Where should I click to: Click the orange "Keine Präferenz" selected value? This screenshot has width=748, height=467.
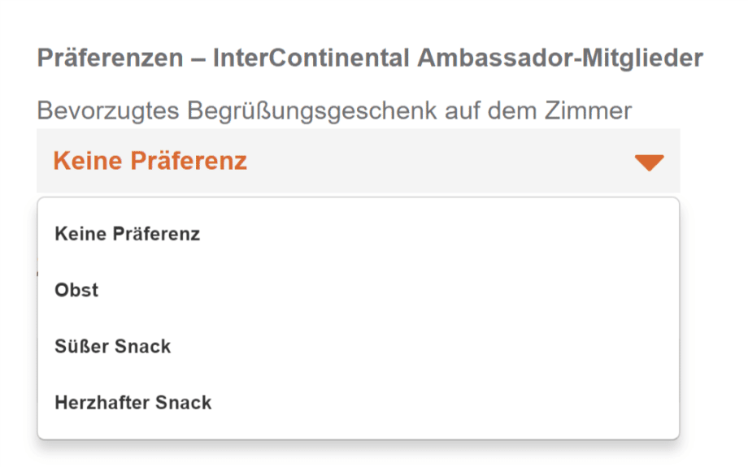tap(150, 161)
